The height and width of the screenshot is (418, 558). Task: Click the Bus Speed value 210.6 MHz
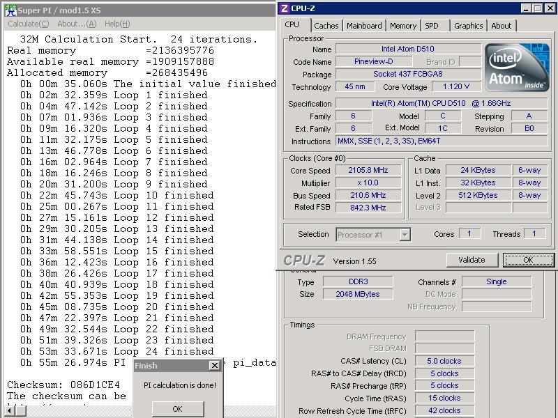click(x=368, y=195)
